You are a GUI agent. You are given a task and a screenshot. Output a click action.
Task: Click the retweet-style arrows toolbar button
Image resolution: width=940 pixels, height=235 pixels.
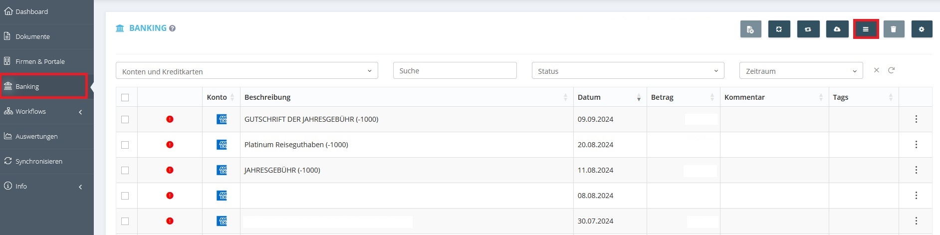[x=808, y=29]
